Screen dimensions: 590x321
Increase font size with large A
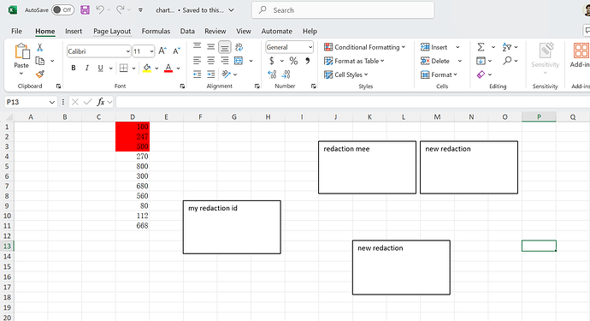(x=162, y=51)
